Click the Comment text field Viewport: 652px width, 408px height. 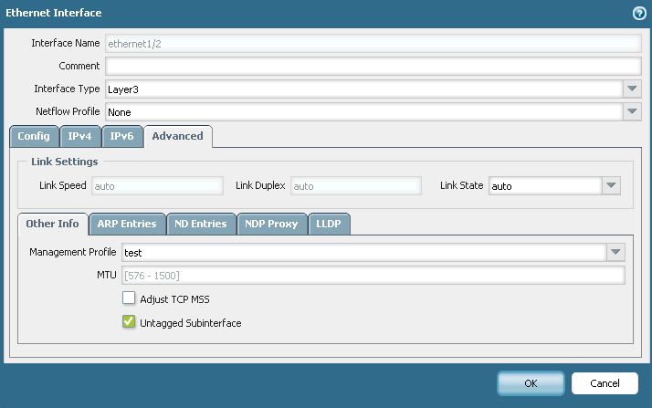tap(373, 66)
